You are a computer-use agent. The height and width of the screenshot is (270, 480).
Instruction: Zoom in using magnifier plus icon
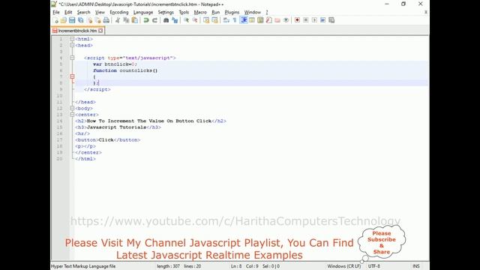(x=186, y=20)
